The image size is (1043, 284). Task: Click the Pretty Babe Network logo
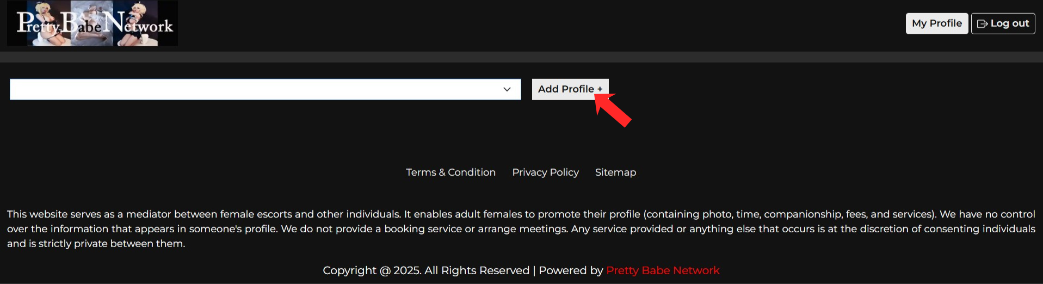[x=92, y=23]
